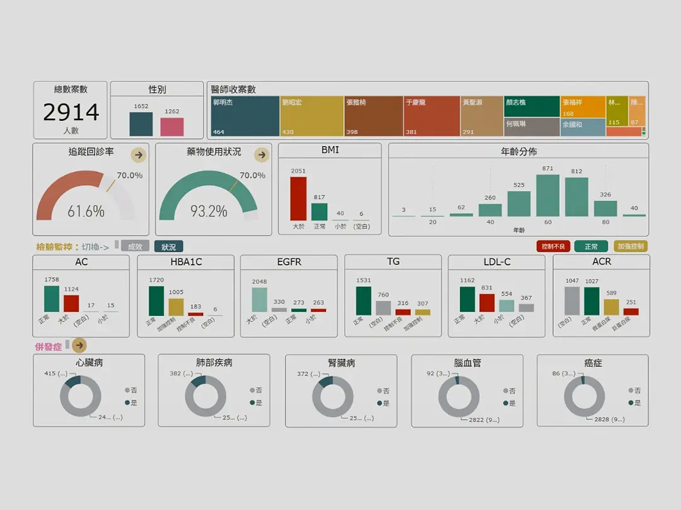
Task: Select the green BMI bar for 正常
Action: tap(319, 212)
